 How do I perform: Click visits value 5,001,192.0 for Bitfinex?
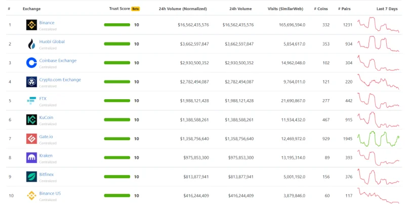294,177
